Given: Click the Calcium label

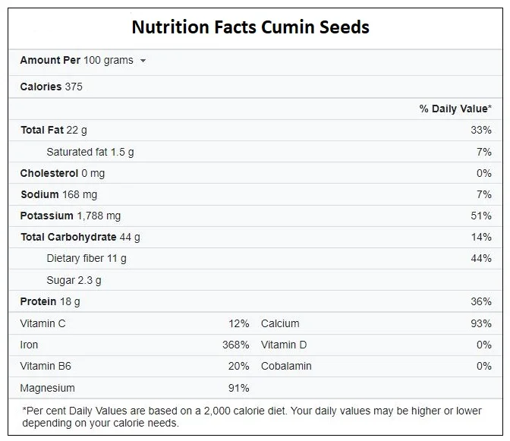Looking at the screenshot, I should click(280, 323).
